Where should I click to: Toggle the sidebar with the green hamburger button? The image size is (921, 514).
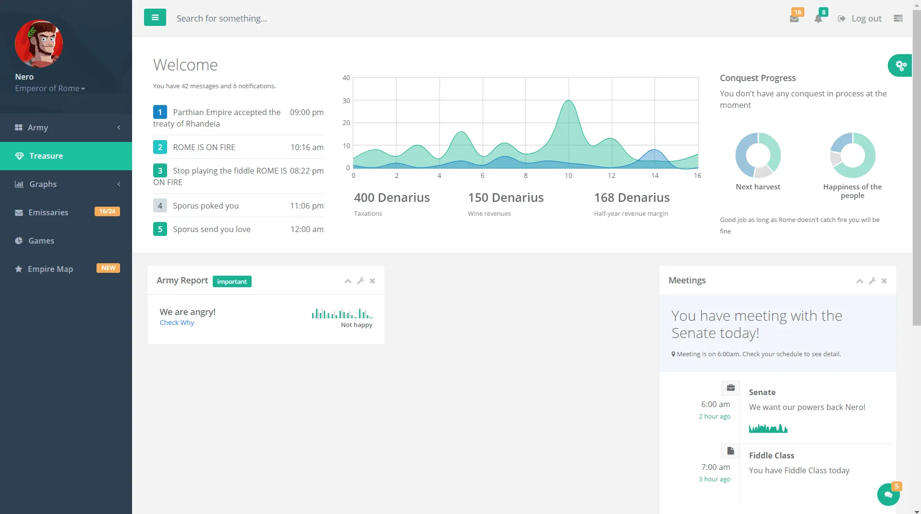[x=155, y=17]
